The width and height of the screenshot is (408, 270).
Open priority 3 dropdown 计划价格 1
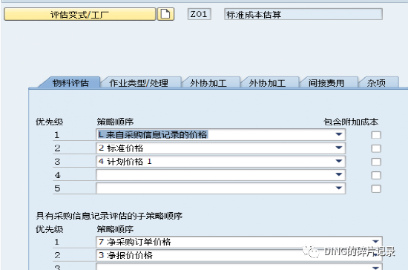coord(220,162)
